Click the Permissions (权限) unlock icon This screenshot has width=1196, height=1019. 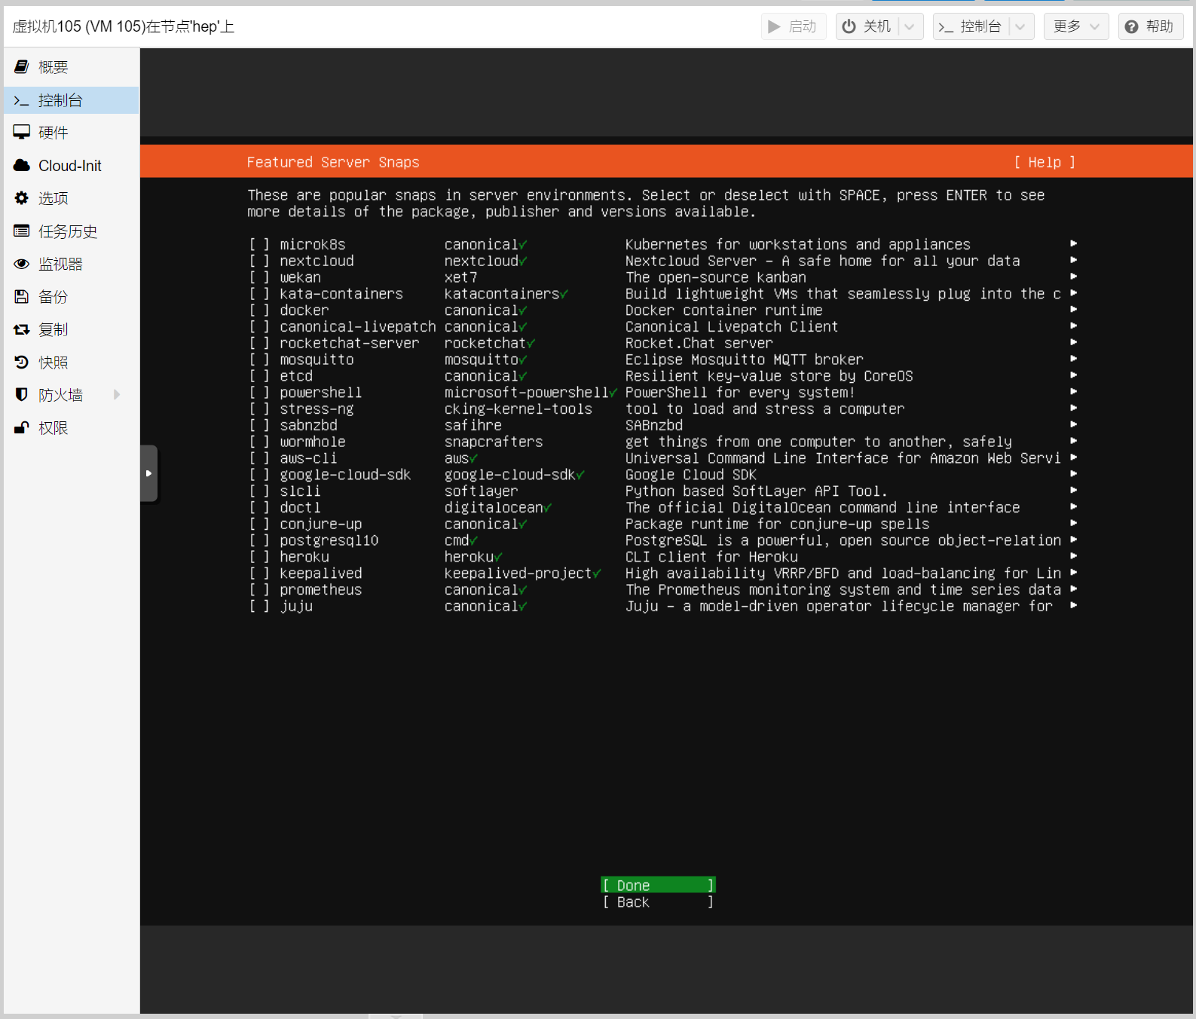[x=22, y=428]
